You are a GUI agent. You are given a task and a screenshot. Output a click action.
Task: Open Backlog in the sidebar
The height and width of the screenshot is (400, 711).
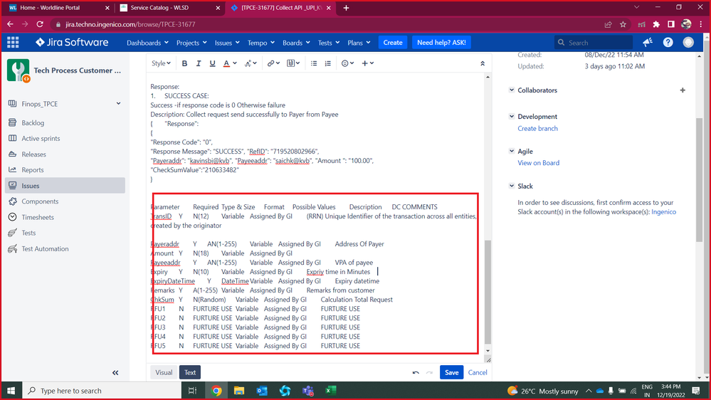[33, 123]
